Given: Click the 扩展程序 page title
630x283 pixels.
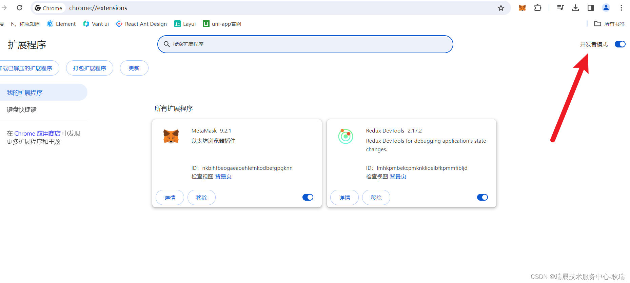Looking at the screenshot, I should [x=27, y=45].
